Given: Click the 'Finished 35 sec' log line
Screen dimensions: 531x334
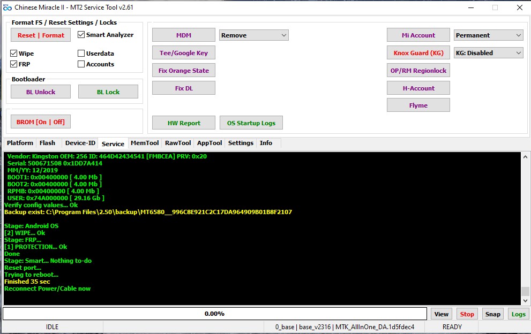Looking at the screenshot, I should (x=27, y=282).
